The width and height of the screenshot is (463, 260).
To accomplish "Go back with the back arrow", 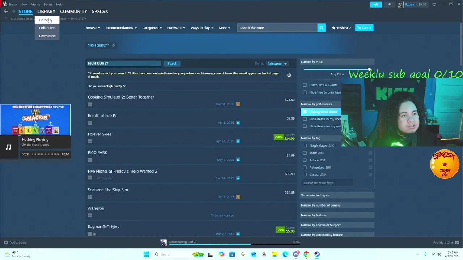I will click(5, 12).
